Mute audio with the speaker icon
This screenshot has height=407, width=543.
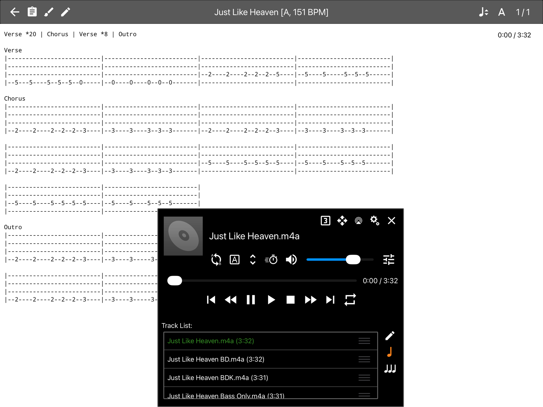pos(291,260)
